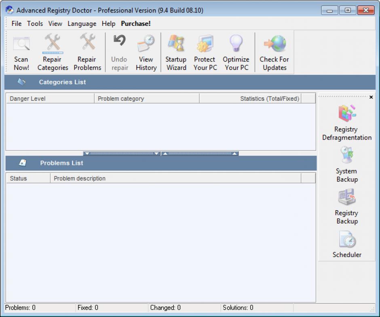Open the Language menu

click(82, 23)
